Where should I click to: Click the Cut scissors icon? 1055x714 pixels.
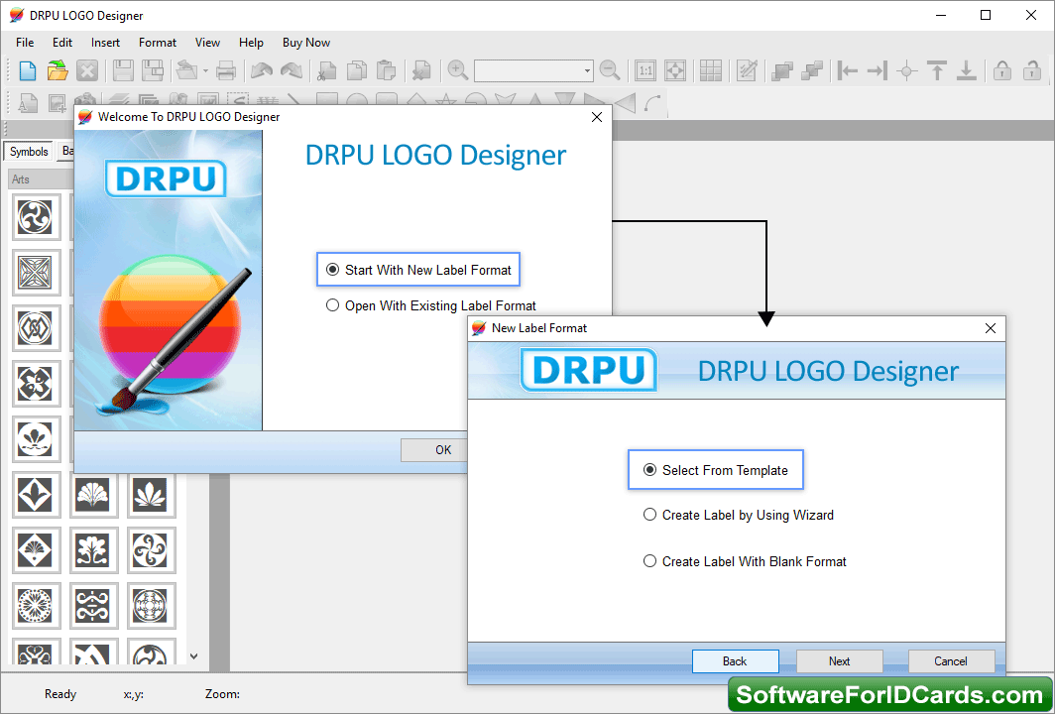326,70
